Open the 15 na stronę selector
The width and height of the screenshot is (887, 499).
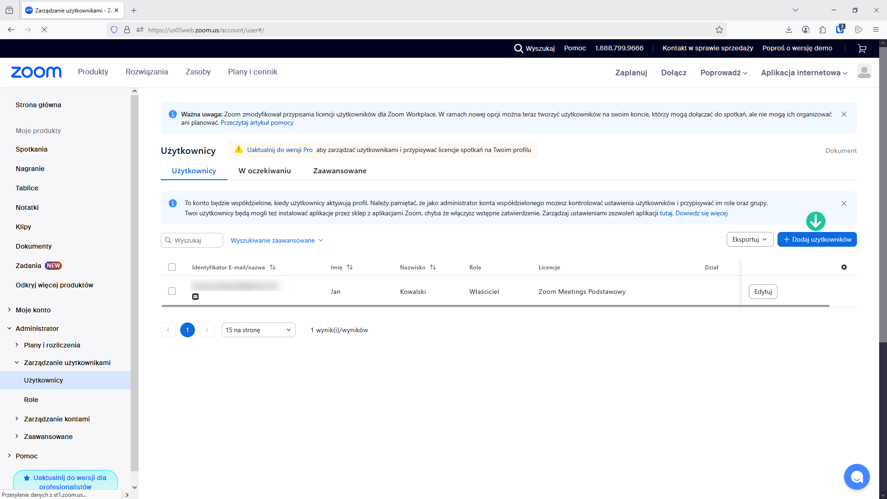pos(259,330)
